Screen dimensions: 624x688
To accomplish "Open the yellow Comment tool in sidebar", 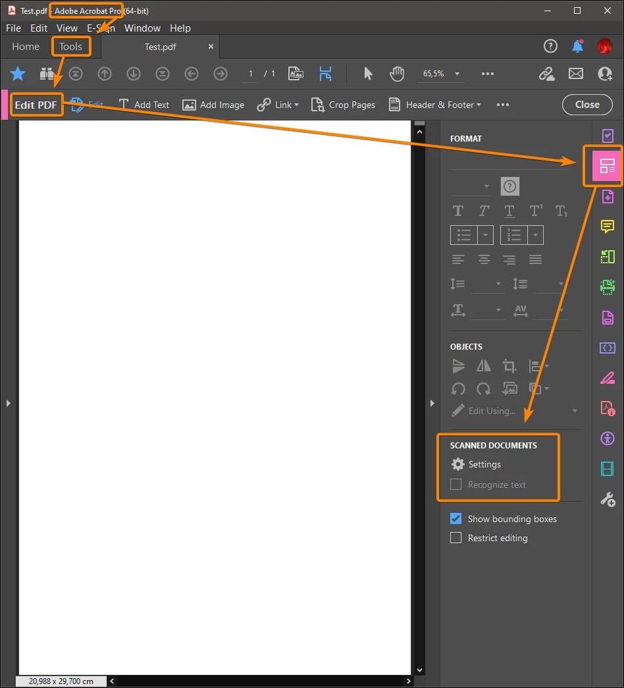I will click(608, 226).
